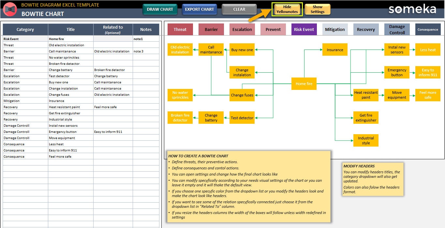Select the Category column header
The width and height of the screenshot is (445, 228).
[x=25, y=29]
